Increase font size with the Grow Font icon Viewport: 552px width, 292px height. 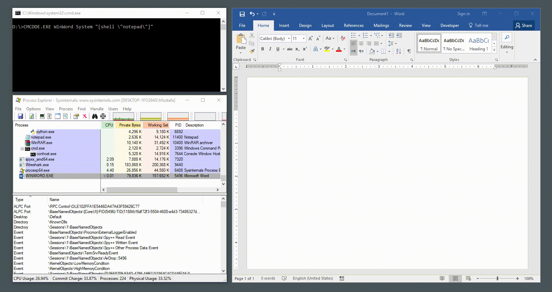pos(310,38)
